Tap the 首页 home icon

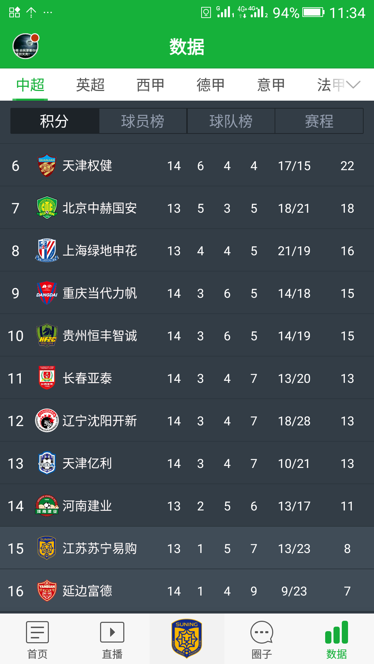37,632
